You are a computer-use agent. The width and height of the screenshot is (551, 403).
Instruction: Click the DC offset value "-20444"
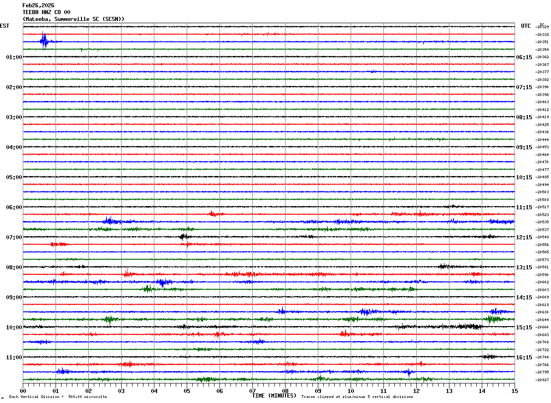(542, 140)
